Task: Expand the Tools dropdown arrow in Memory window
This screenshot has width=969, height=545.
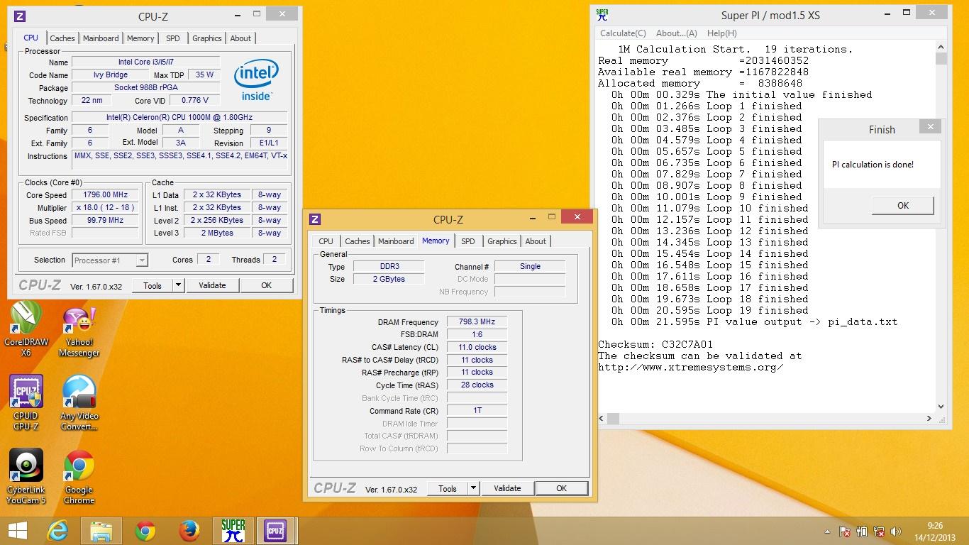Action: [x=473, y=488]
